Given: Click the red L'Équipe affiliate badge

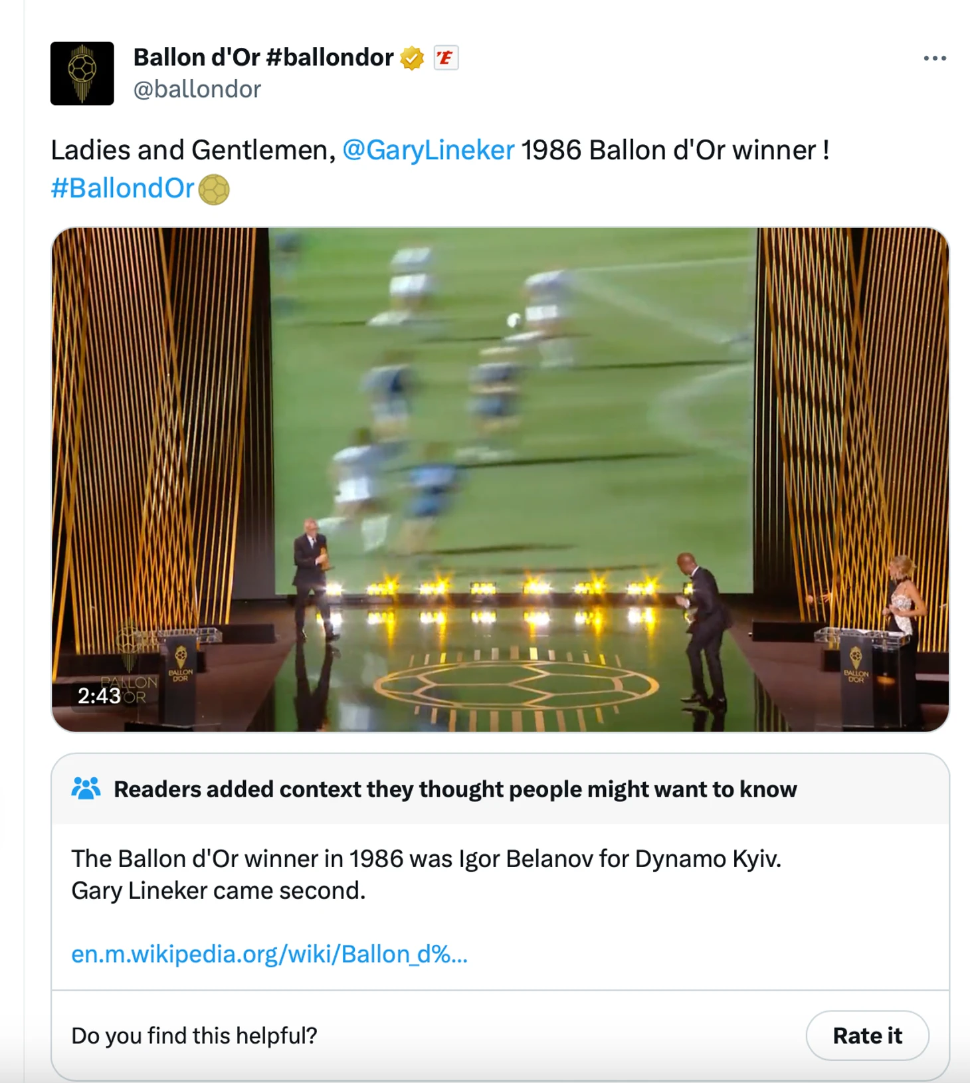Looking at the screenshot, I should [x=446, y=58].
